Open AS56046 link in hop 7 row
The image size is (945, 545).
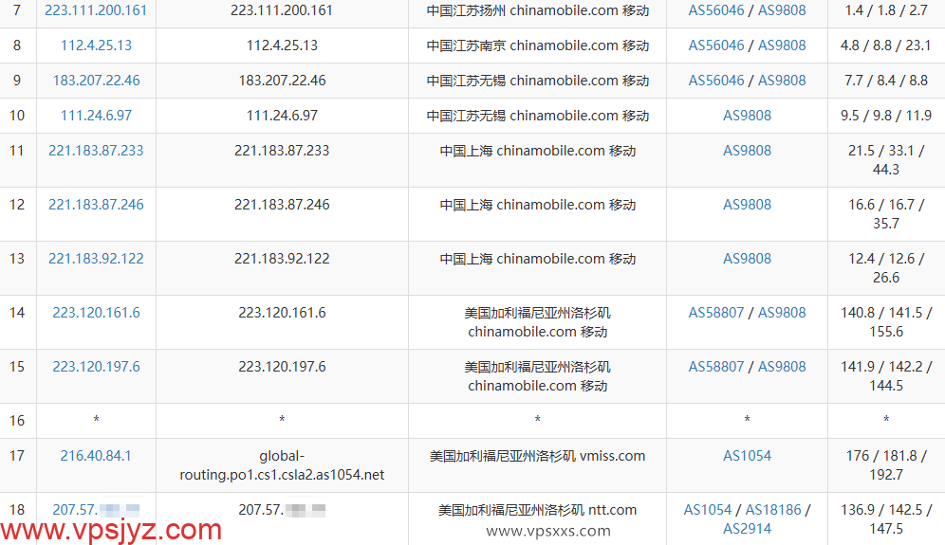pos(716,10)
